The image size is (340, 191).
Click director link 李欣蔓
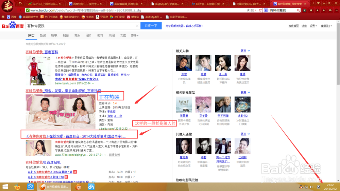point(112,112)
